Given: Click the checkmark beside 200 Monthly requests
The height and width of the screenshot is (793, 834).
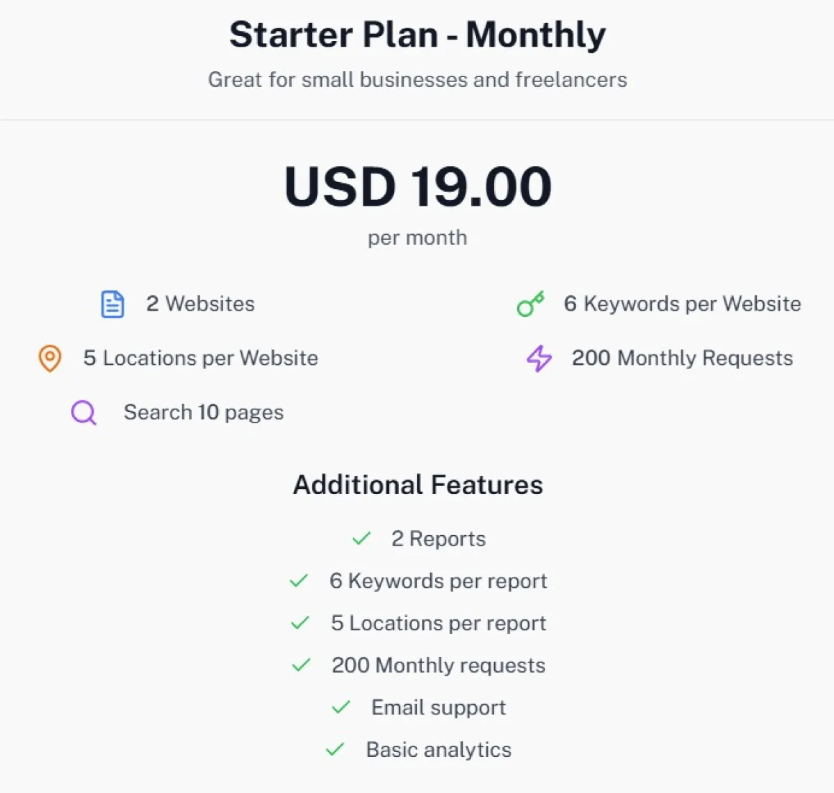Looking at the screenshot, I should [x=301, y=666].
